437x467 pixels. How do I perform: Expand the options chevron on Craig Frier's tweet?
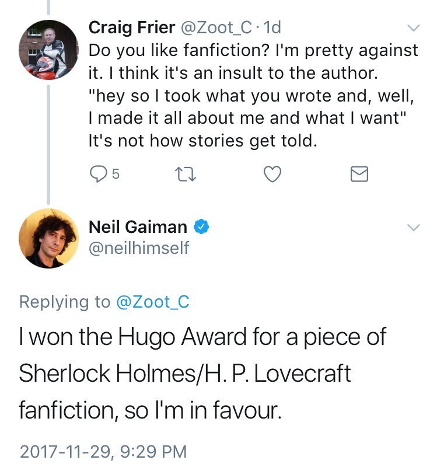(412, 28)
